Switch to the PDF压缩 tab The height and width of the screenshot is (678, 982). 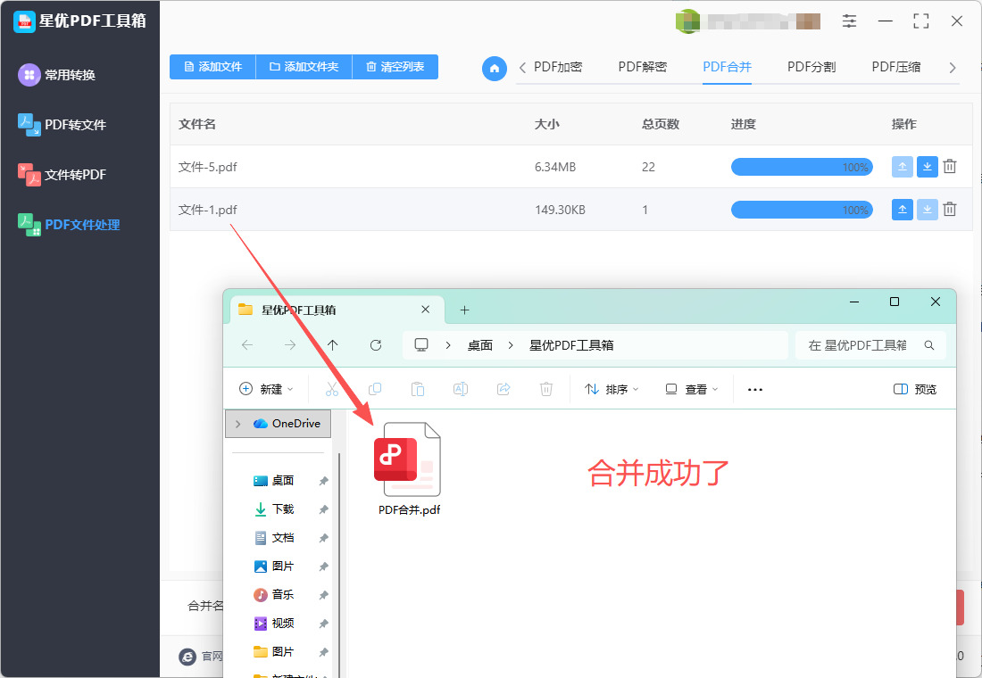pos(896,67)
